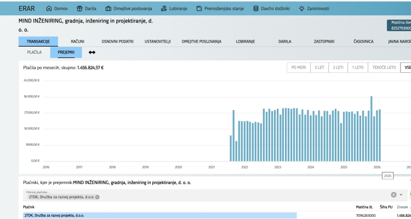Select 2TDK, Družba za razvoj projekta row
411x219 pixels.
pyautogui.click(x=159, y=215)
